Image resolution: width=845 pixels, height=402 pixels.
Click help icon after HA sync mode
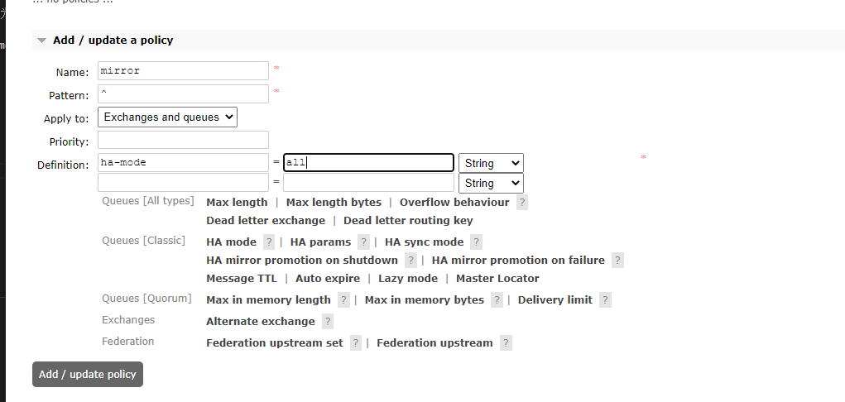(476, 242)
